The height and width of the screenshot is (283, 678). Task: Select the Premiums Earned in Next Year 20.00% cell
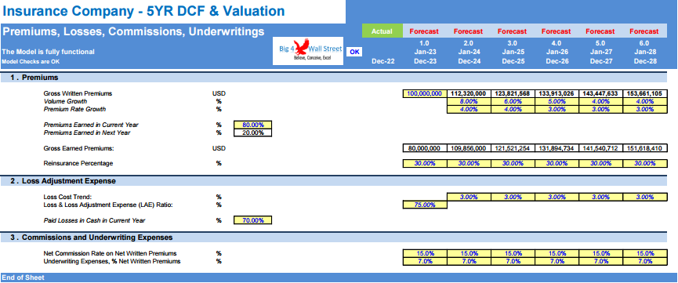point(252,132)
